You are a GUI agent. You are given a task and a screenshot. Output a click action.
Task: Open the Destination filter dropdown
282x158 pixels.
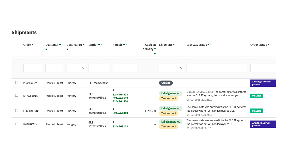click(x=76, y=68)
